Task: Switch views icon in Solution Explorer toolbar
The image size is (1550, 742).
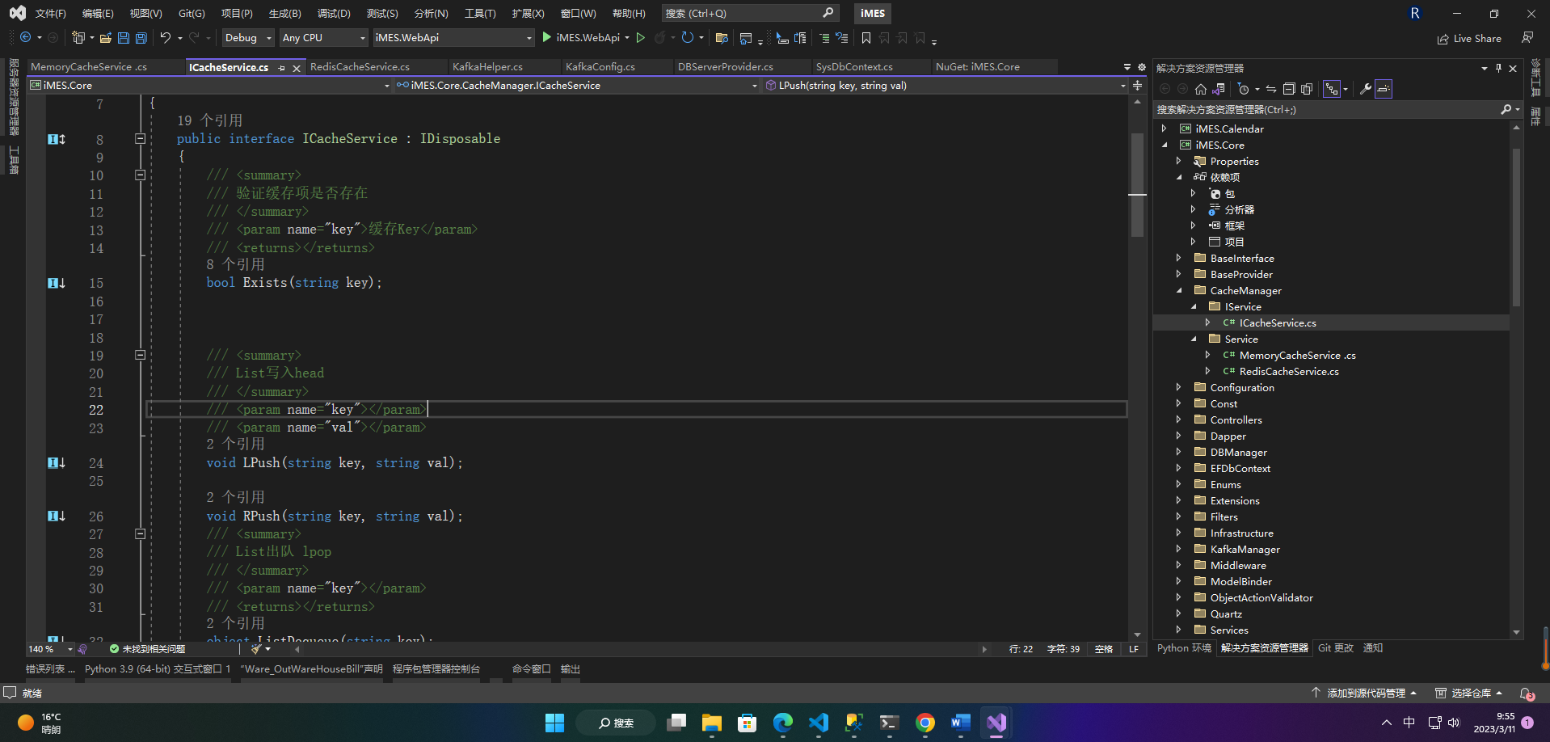Action: [x=1219, y=89]
